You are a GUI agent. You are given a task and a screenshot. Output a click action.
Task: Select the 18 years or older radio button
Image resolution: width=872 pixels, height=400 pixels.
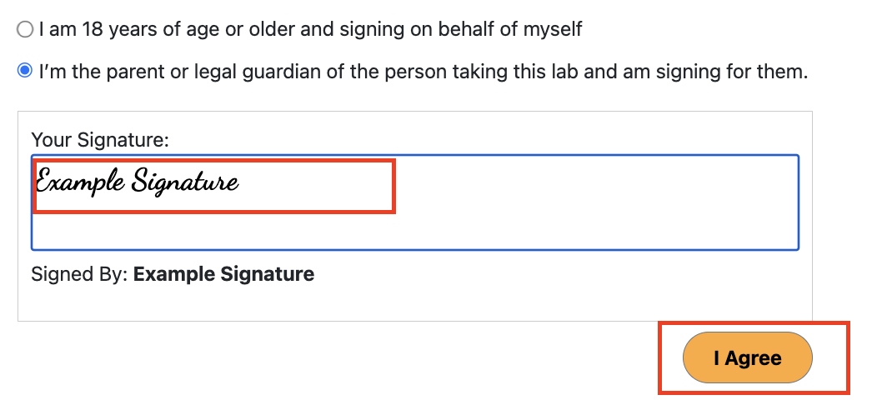(25, 29)
